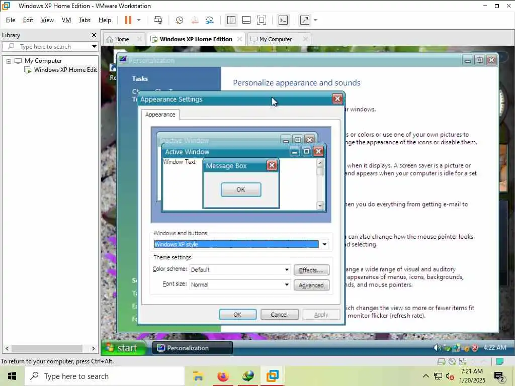This screenshot has height=386, width=515.
Task: Click the greyed-out Apply button
Action: coord(321,315)
